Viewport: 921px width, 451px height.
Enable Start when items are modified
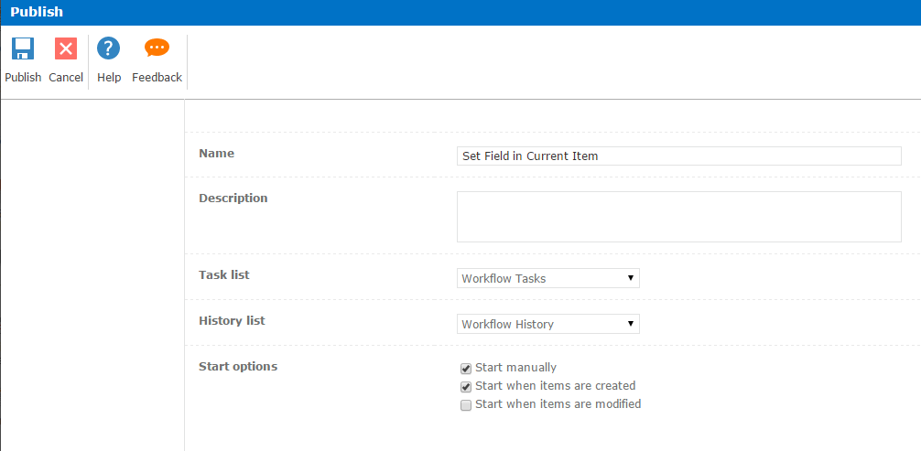pos(466,405)
